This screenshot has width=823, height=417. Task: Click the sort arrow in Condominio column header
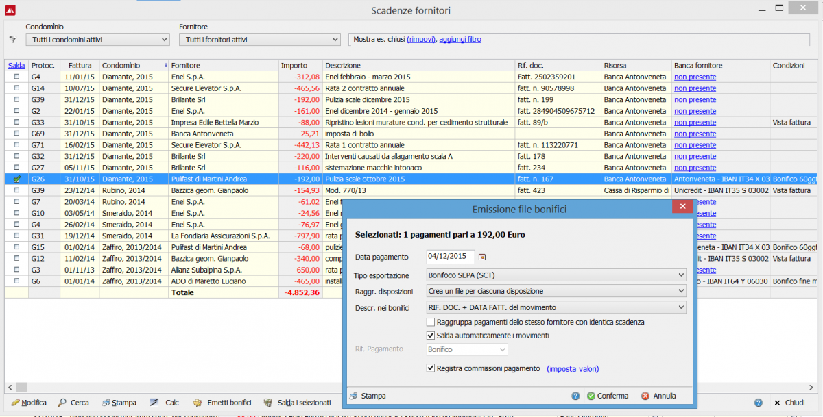pyautogui.click(x=166, y=66)
